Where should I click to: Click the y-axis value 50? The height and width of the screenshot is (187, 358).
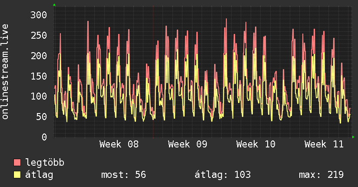[41, 117]
